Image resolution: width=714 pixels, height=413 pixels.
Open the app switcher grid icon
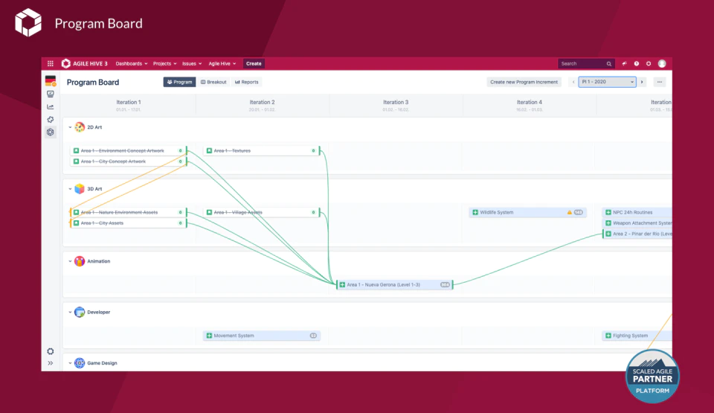[51, 64]
